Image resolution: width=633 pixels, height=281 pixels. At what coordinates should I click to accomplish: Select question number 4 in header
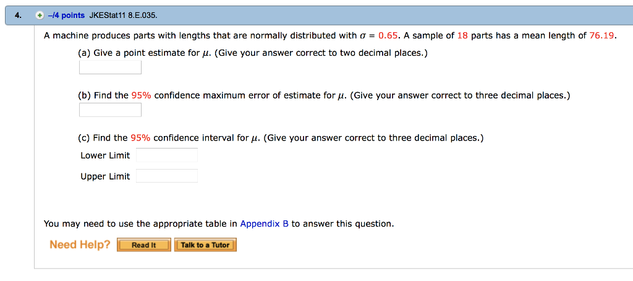tap(17, 15)
